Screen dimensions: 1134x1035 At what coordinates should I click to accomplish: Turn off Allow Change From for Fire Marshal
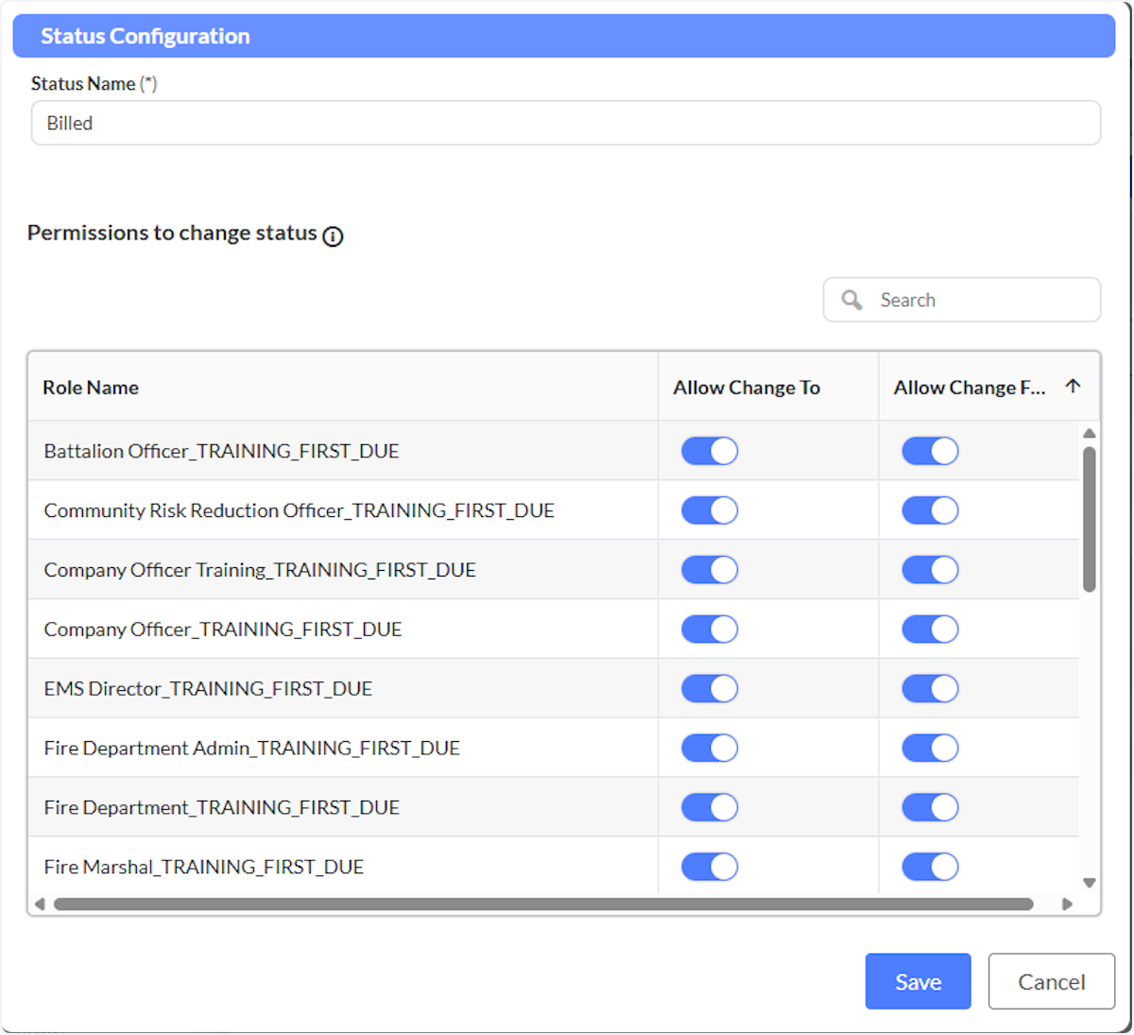[x=930, y=867]
